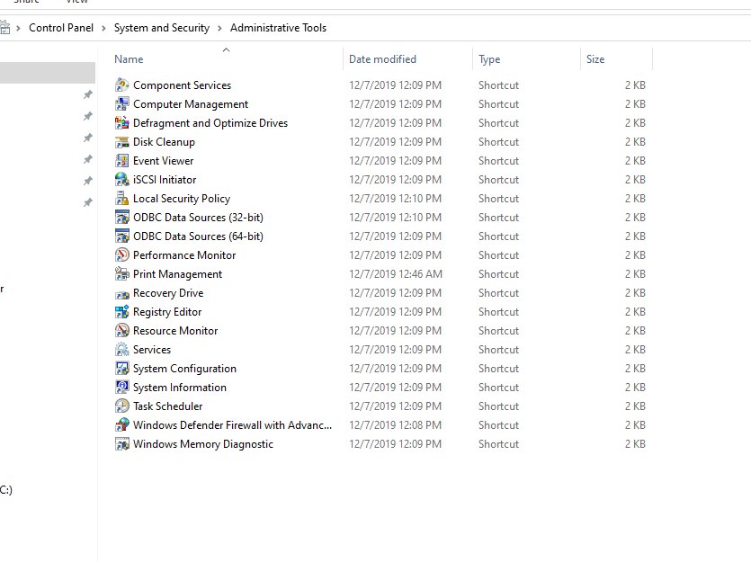Select the Performance Monitor icon
Viewport: 751px width, 562px height.
[122, 255]
